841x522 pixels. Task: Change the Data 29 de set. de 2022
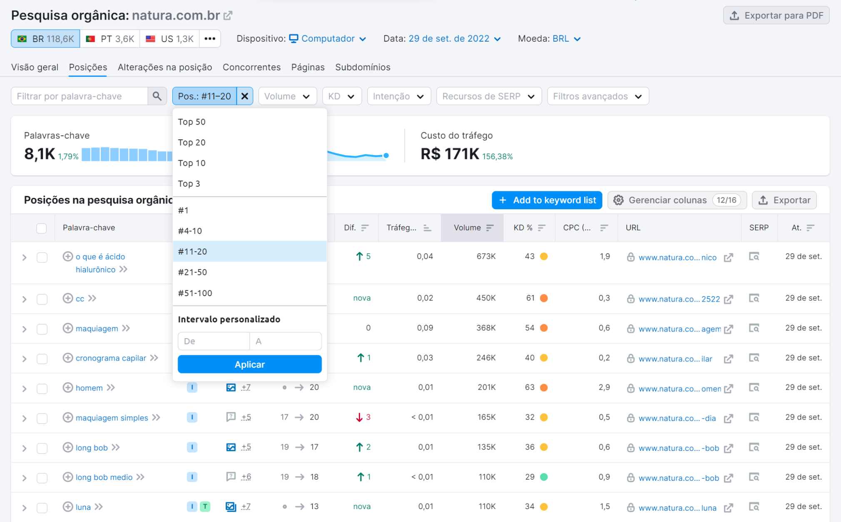(454, 39)
